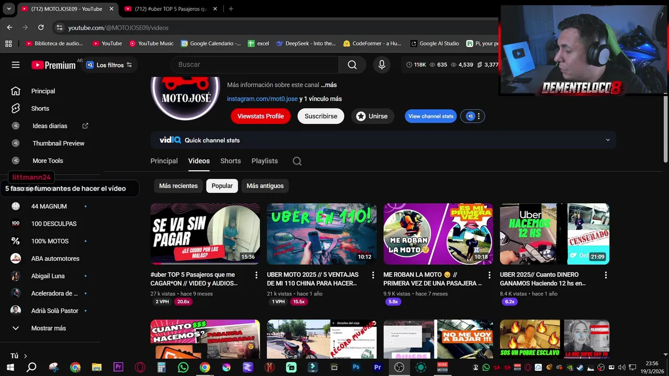Expand vidIQ Quick channel stats panel
Image resolution: width=669 pixels, height=376 pixels.
coord(607,140)
